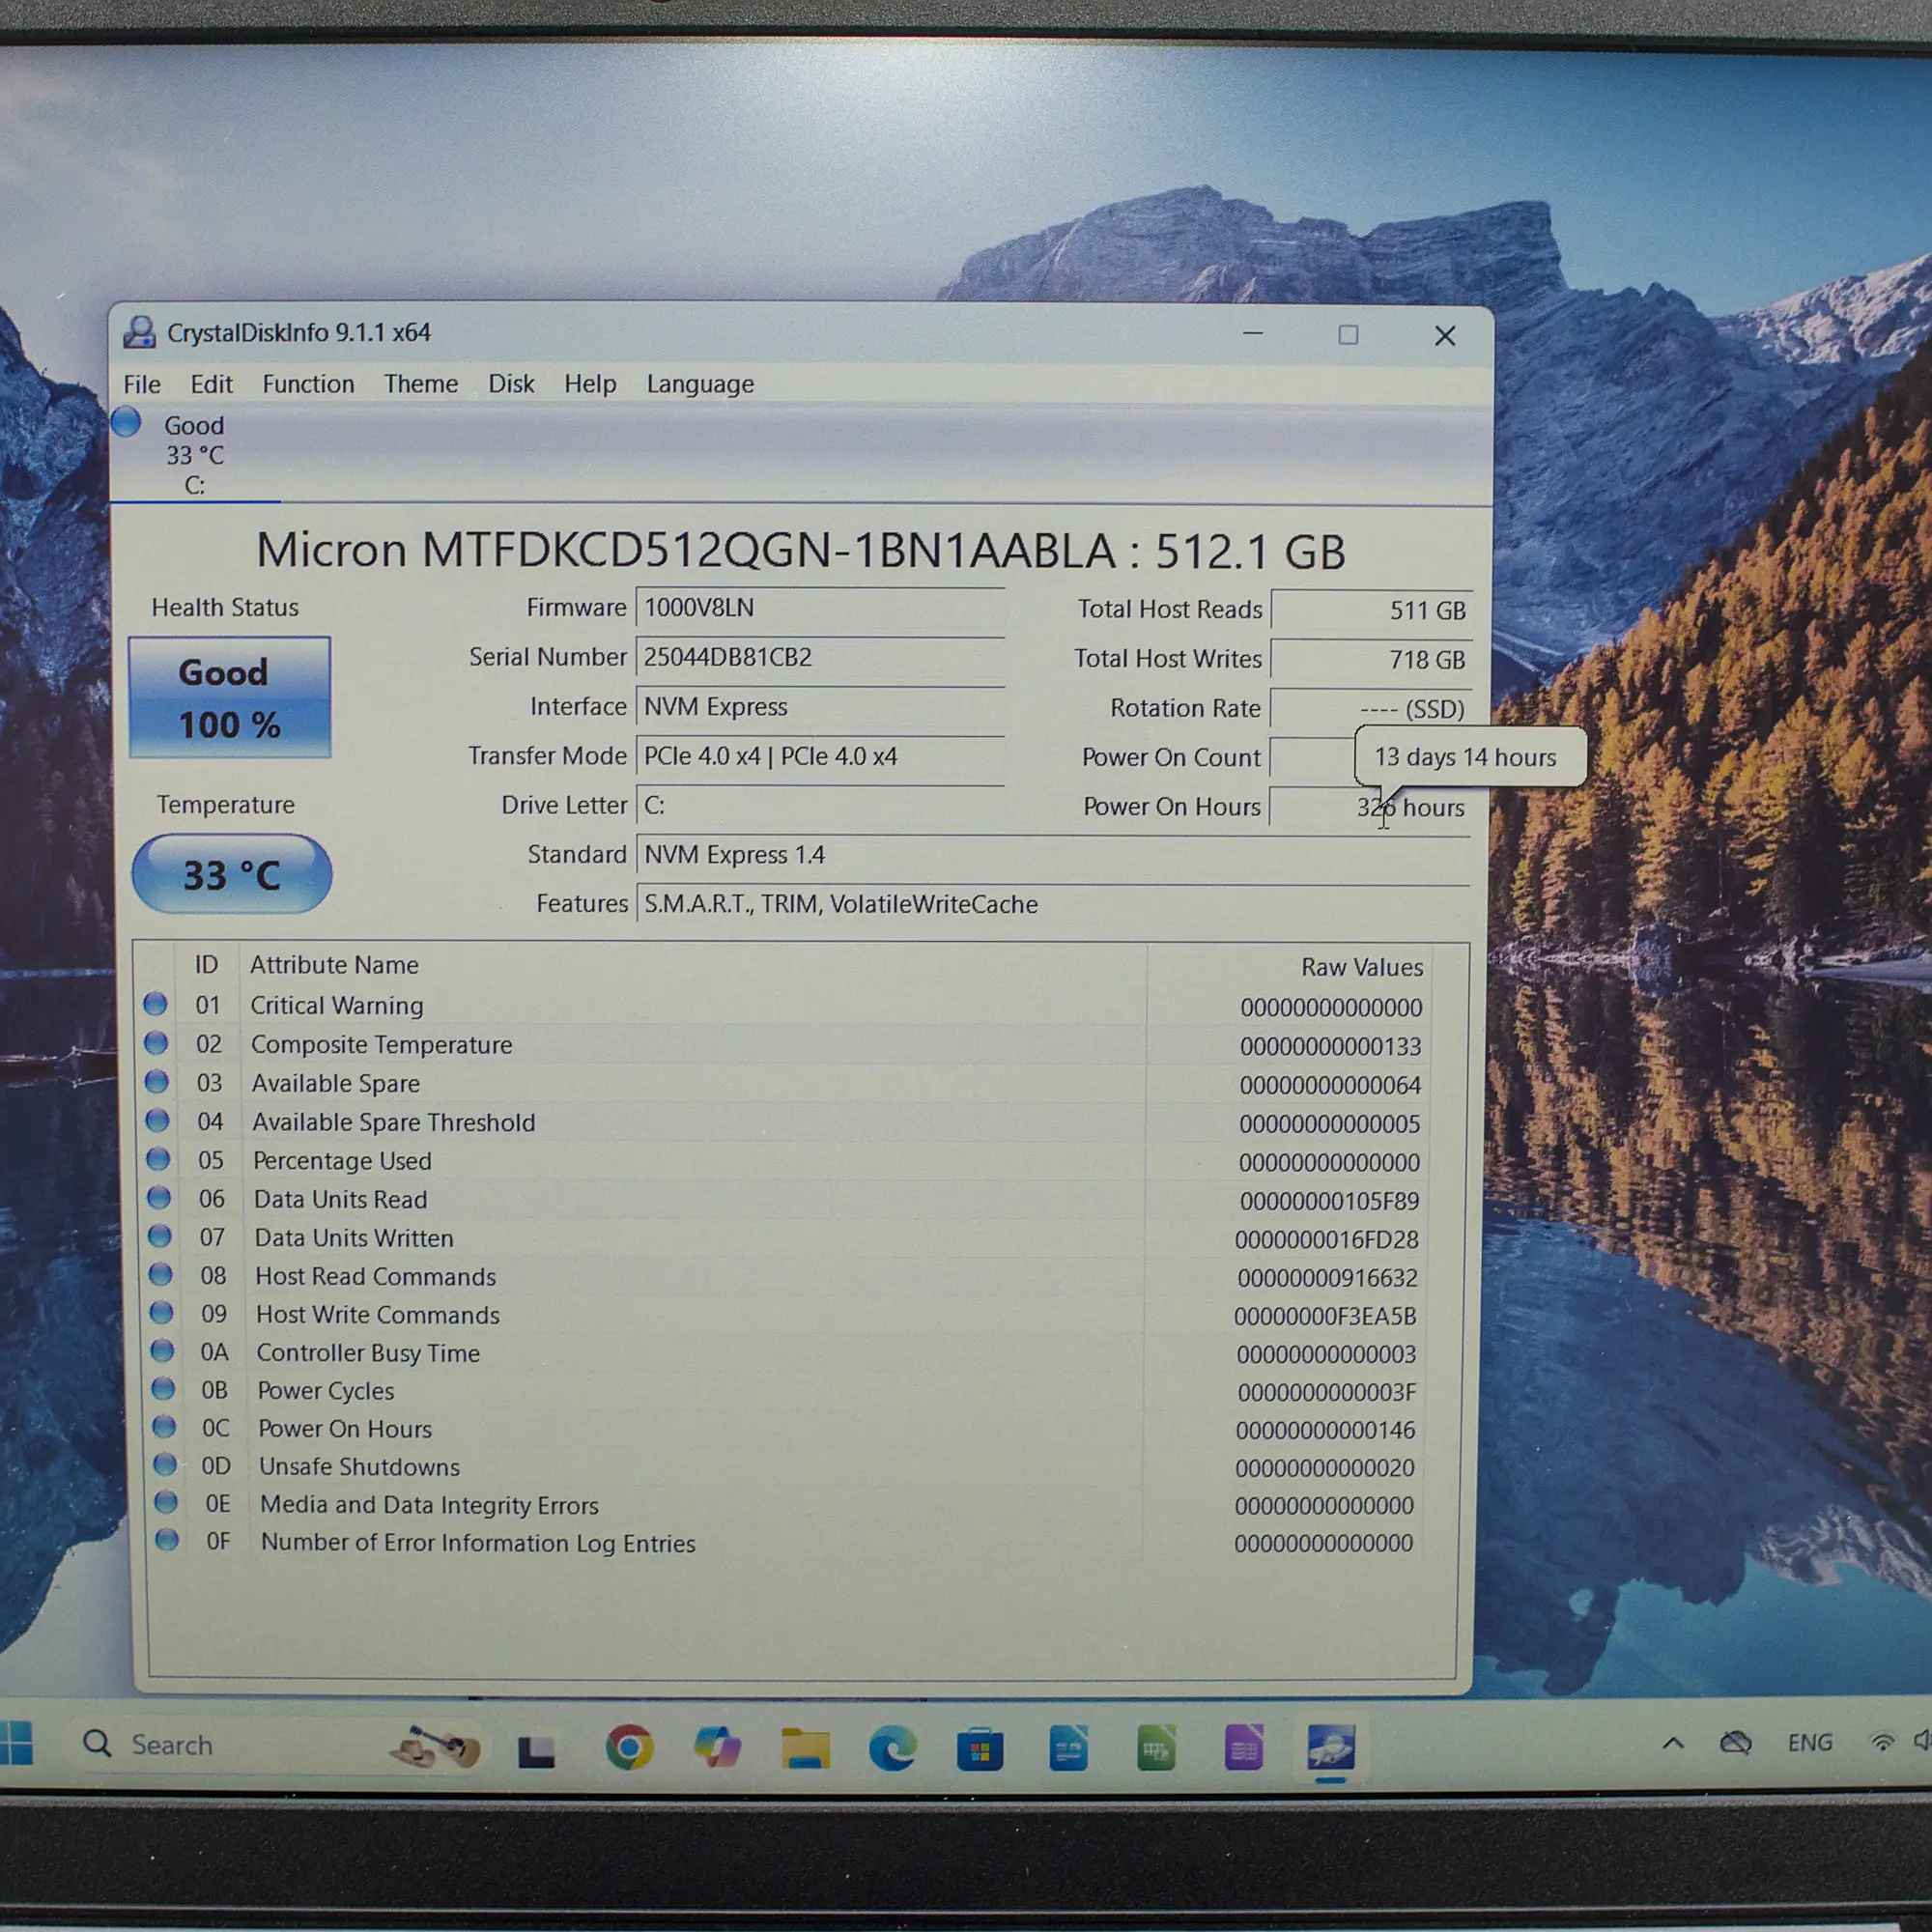Select the C: drive Good 33 °C tab
The height and width of the screenshot is (1932, 1932).
pos(193,455)
